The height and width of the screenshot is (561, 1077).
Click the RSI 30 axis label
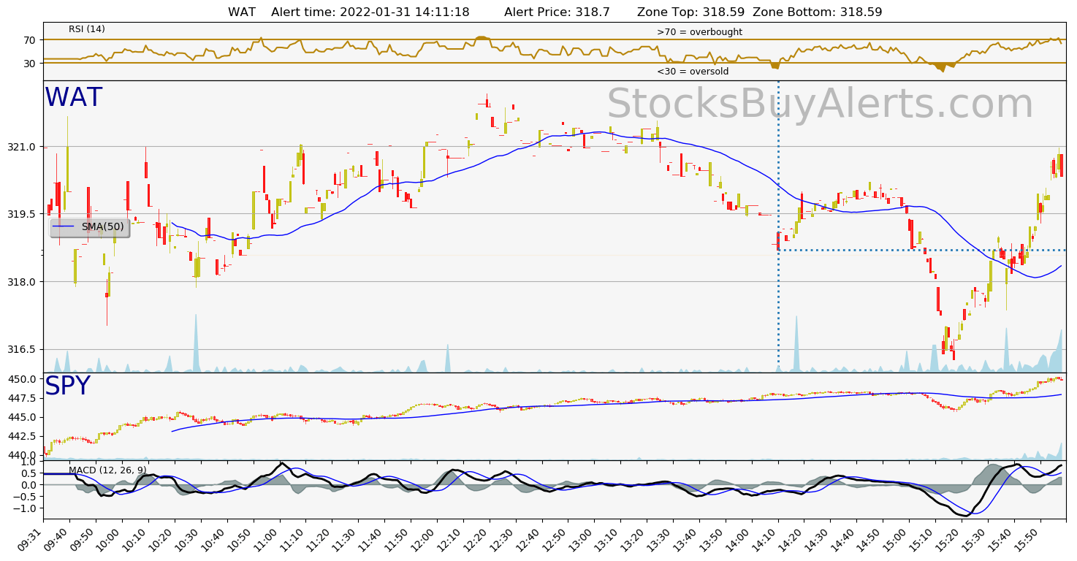[x=30, y=64]
